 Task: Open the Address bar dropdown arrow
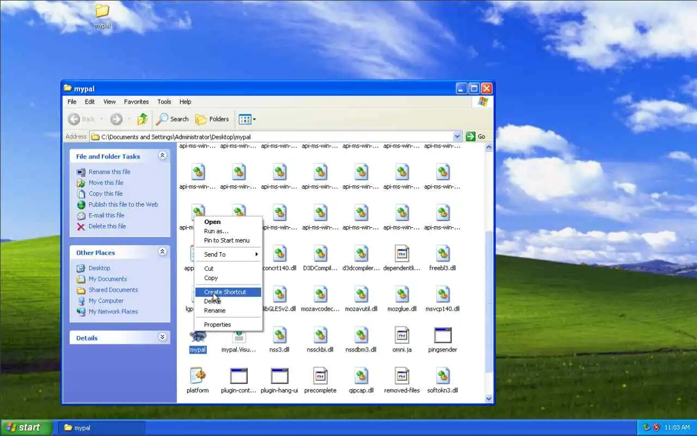457,137
